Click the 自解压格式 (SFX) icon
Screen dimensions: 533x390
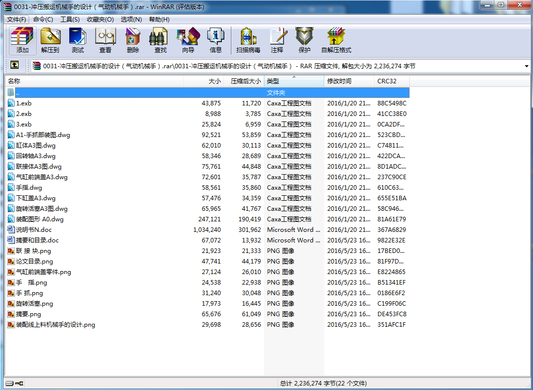pyautogui.click(x=336, y=40)
